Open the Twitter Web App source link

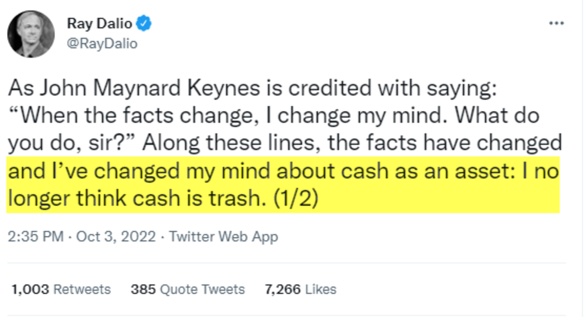[223, 237]
